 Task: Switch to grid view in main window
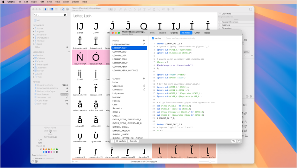click(52, 9)
